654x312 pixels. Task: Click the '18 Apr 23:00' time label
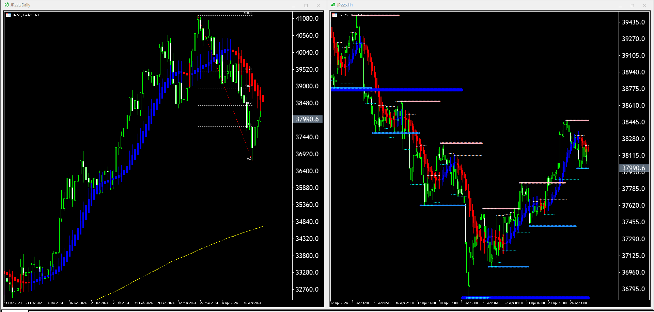coord(470,303)
